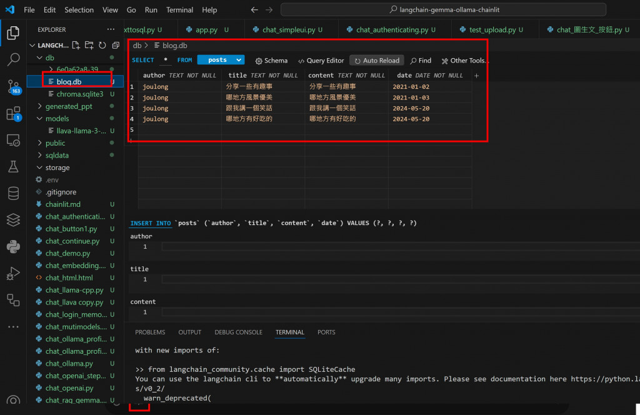
Task: Click the author input field
Action: (x=401, y=246)
